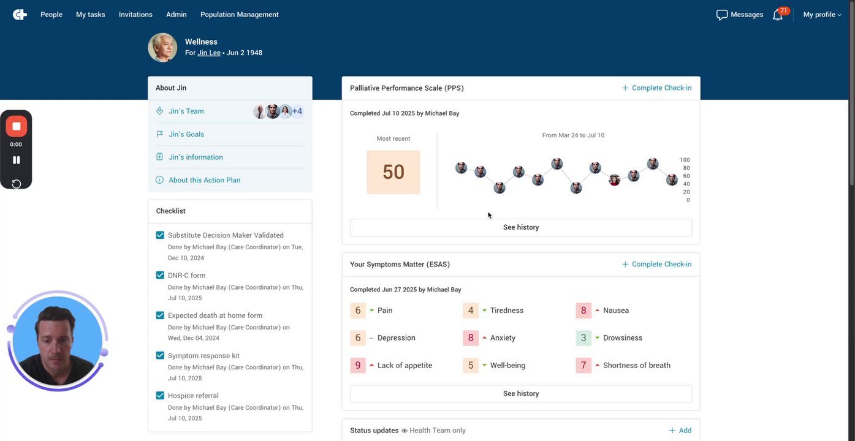Viewport: 855px width, 441px height.
Task: Open the notifications bell icon
Action: click(x=778, y=15)
